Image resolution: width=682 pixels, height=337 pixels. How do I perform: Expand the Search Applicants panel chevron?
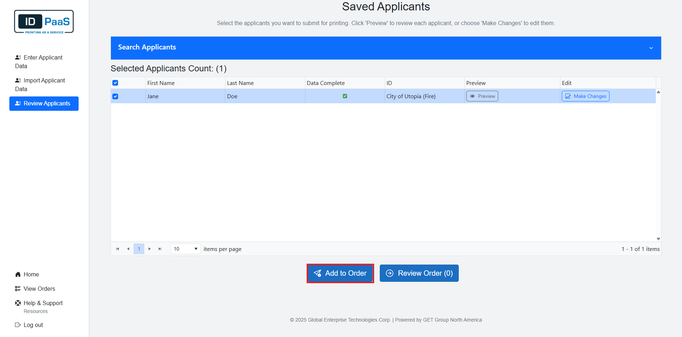[x=651, y=48]
